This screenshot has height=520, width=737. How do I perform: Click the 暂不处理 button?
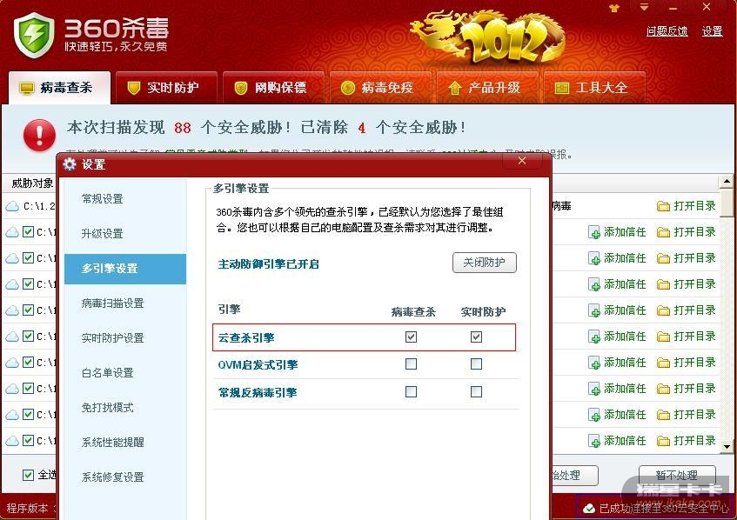[x=677, y=476]
